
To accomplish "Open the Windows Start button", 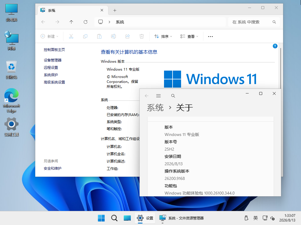I will pyautogui.click(x=101, y=218).
